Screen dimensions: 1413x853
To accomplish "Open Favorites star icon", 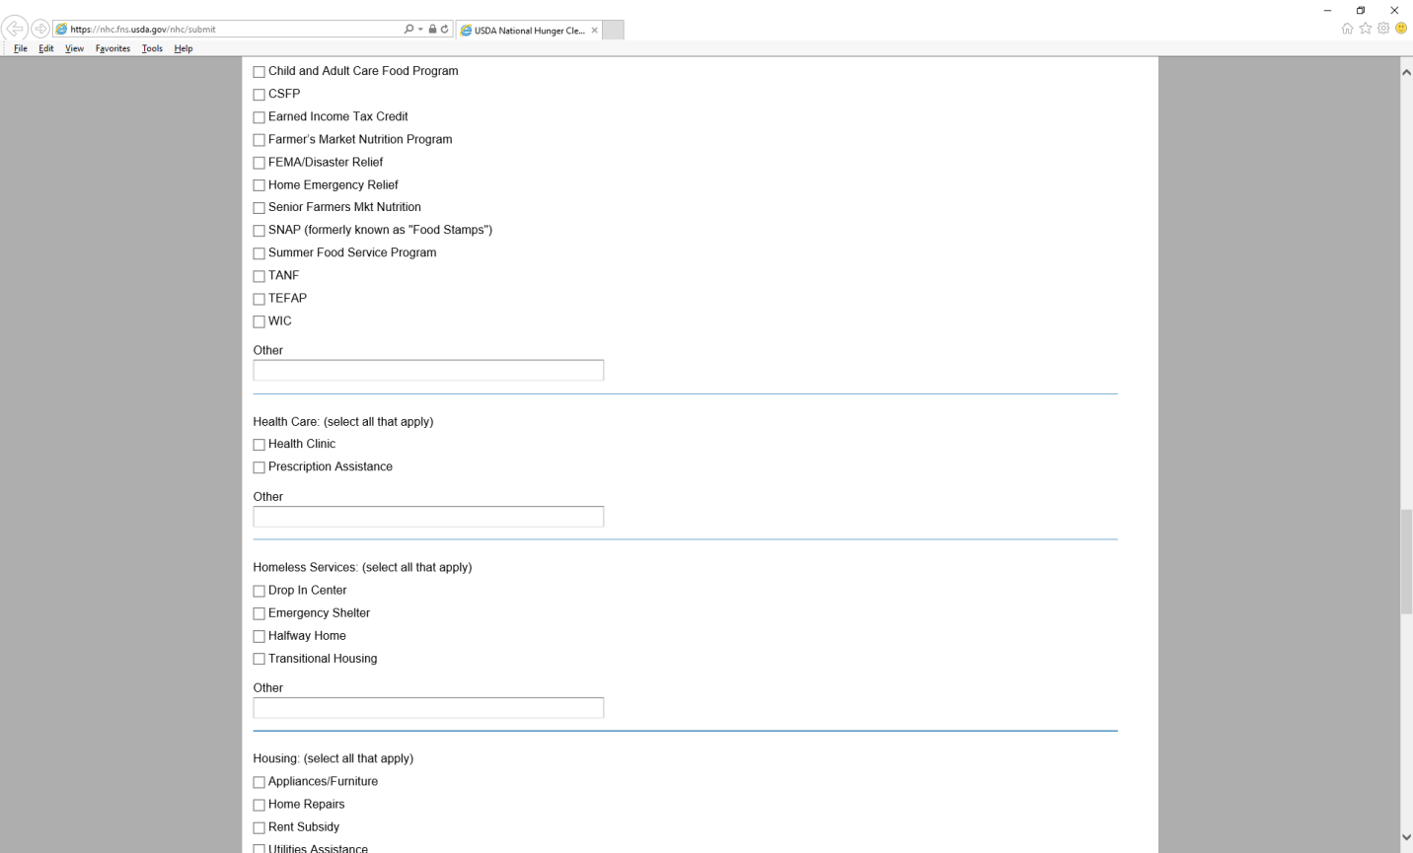I will [x=1366, y=29].
